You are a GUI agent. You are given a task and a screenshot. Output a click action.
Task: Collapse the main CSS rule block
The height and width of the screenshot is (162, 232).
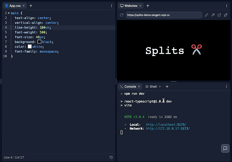[9, 13]
